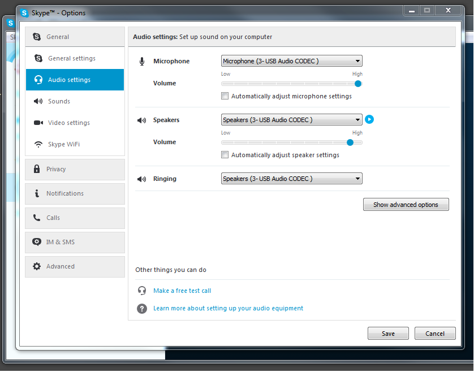This screenshot has width=474, height=372.
Task: Click the headset icon beside free test call
Action: point(142,291)
